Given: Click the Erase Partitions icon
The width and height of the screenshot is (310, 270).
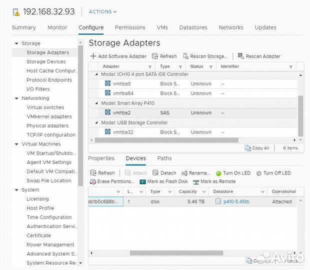Looking at the screenshot, I should point(92,181).
